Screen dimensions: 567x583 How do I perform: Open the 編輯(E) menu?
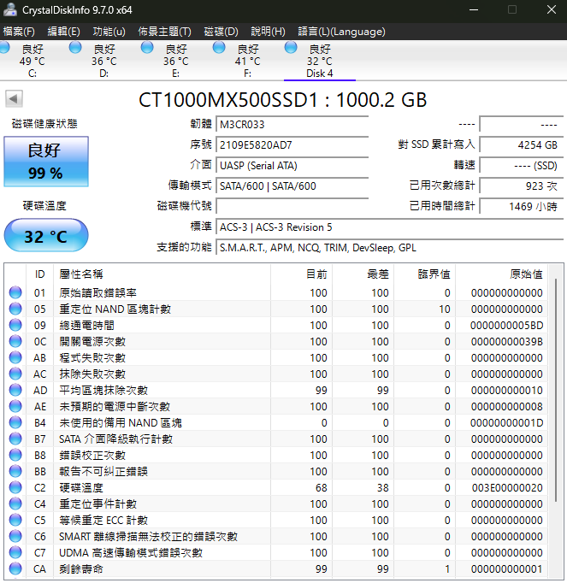click(63, 32)
